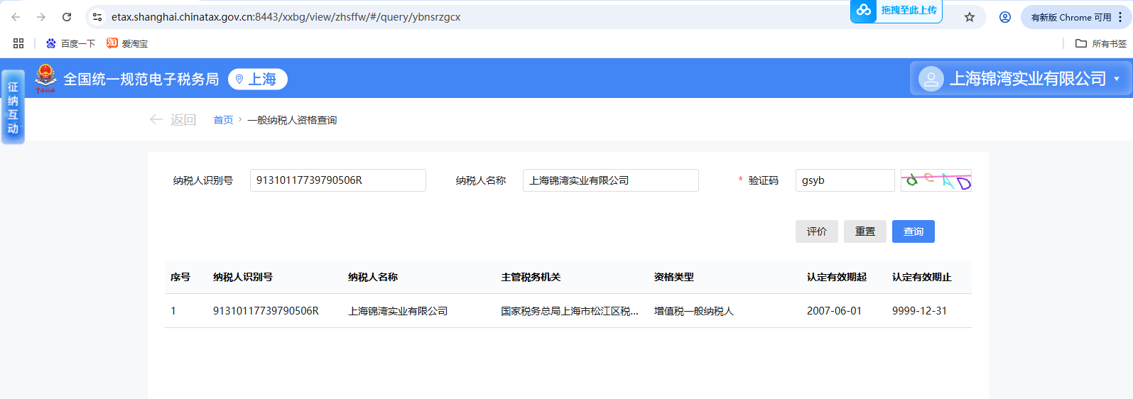Bookmark this page with star icon
This screenshot has height=399, width=1133.
[x=969, y=17]
